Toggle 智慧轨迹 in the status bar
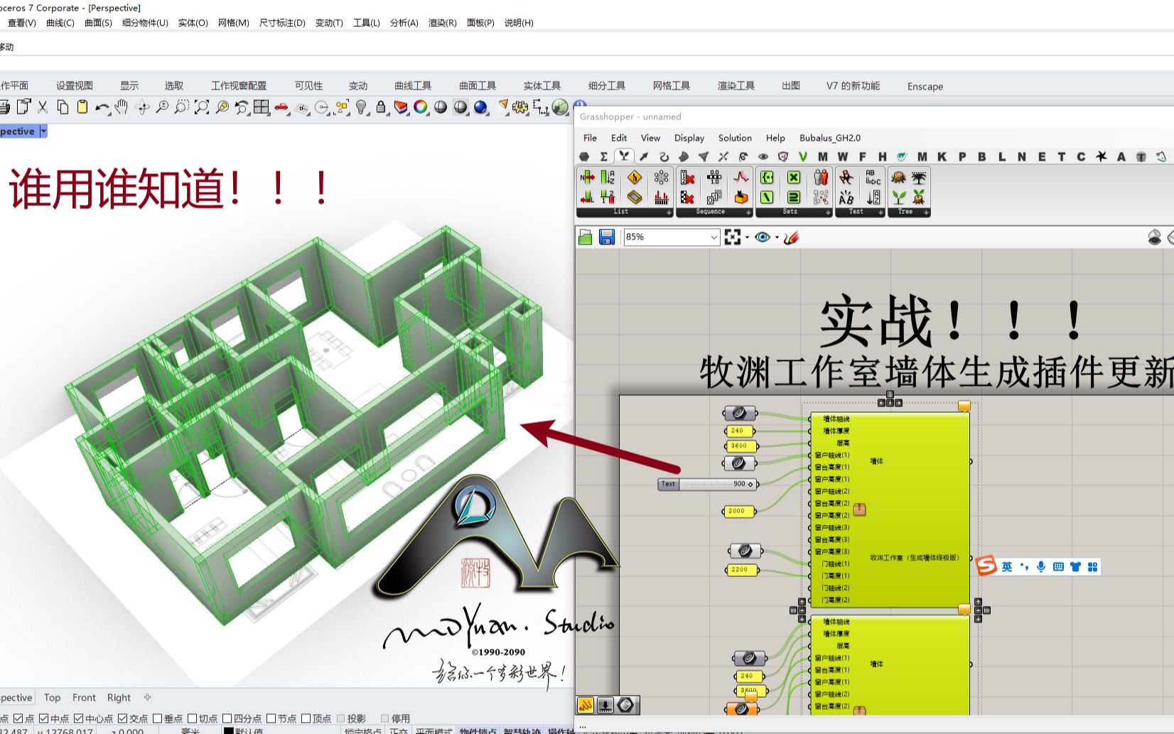 click(x=522, y=730)
